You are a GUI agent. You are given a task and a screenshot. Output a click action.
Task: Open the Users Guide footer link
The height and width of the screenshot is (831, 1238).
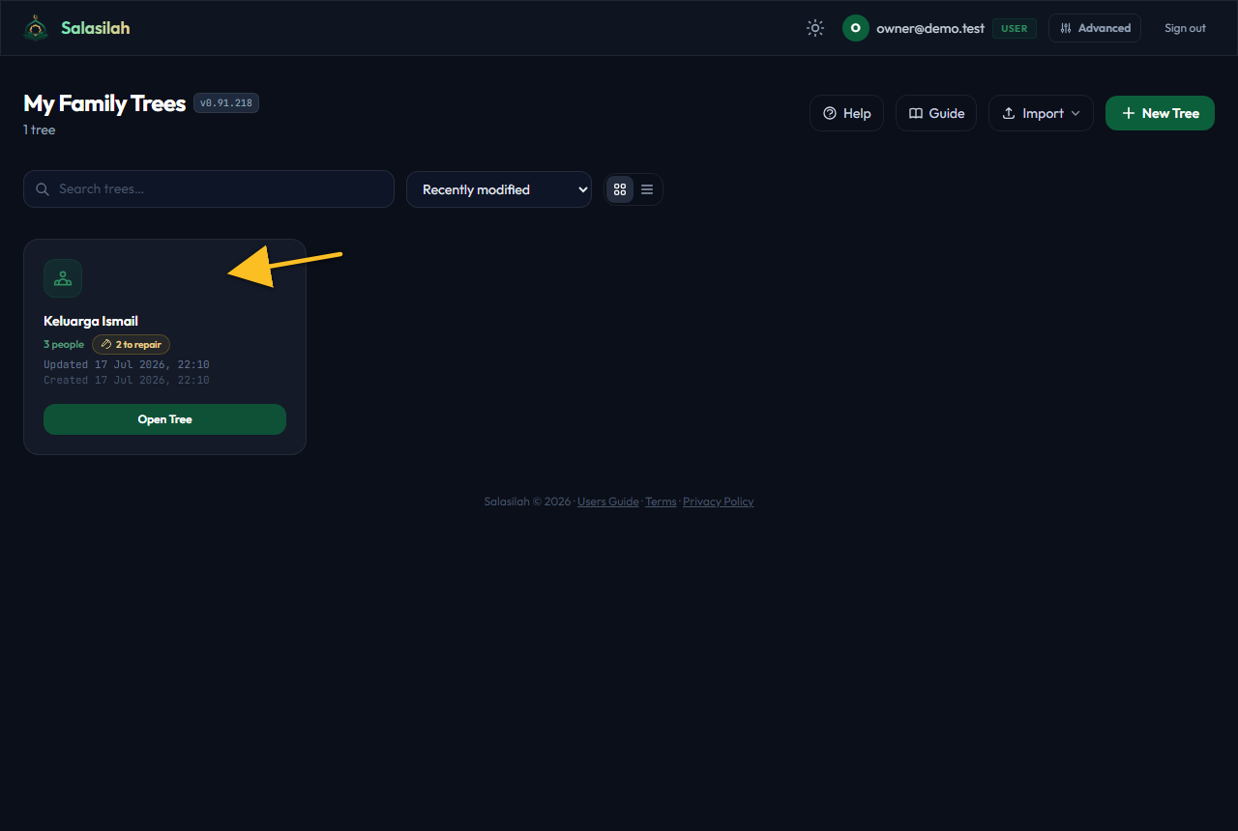608,501
